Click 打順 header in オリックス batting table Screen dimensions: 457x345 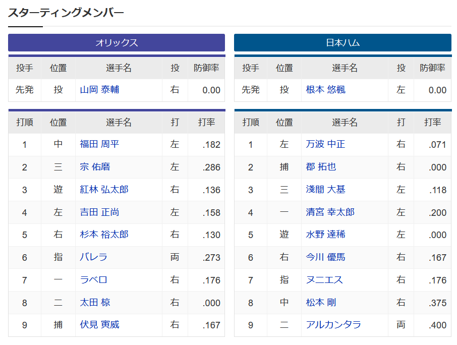tap(25, 123)
